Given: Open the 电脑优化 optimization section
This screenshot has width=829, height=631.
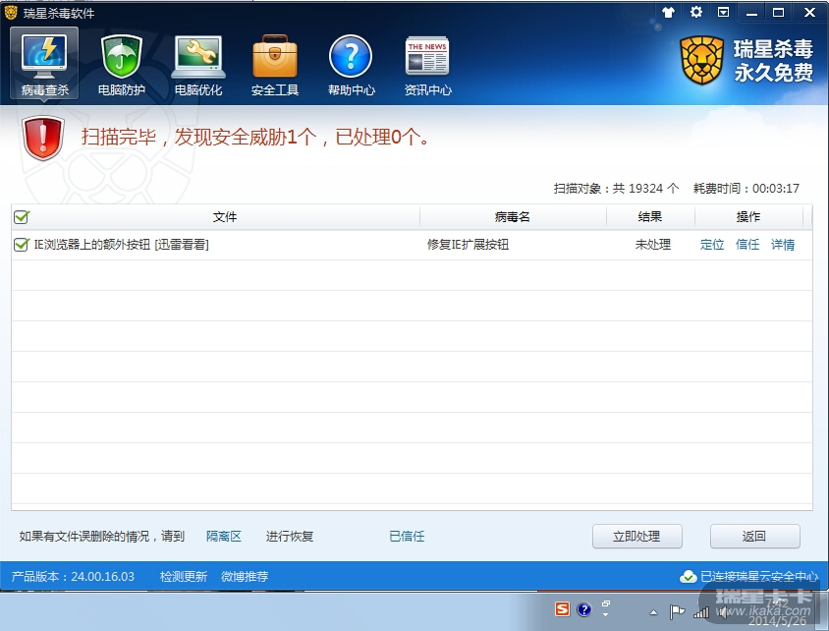Looking at the screenshot, I should [198, 65].
